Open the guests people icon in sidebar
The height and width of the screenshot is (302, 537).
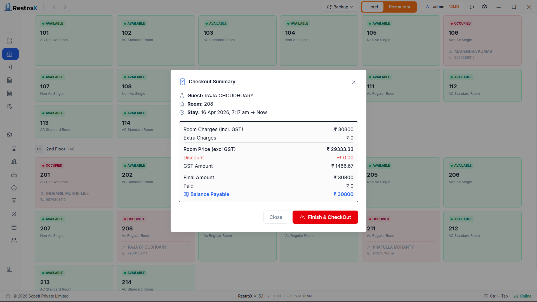(x=10, y=107)
